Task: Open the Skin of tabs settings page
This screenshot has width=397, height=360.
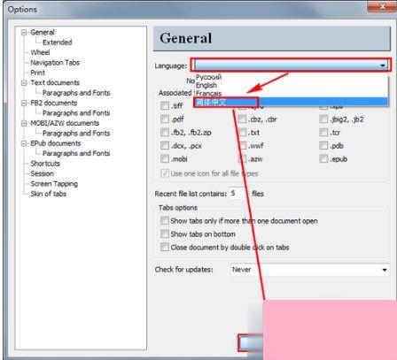Action: 49,194
